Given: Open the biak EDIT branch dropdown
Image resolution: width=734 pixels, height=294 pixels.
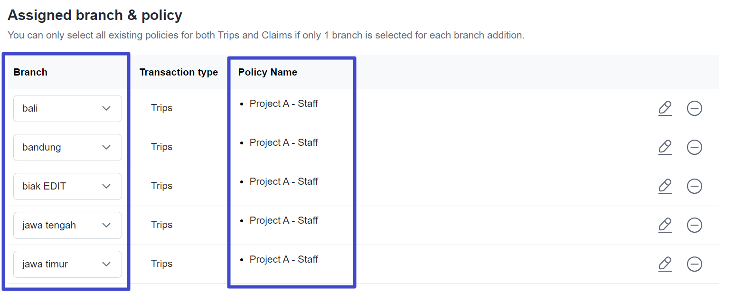Looking at the screenshot, I should pyautogui.click(x=67, y=186).
